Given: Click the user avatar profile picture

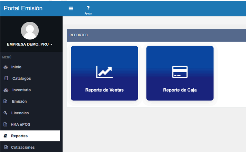Looking at the screenshot, I should [30, 31].
